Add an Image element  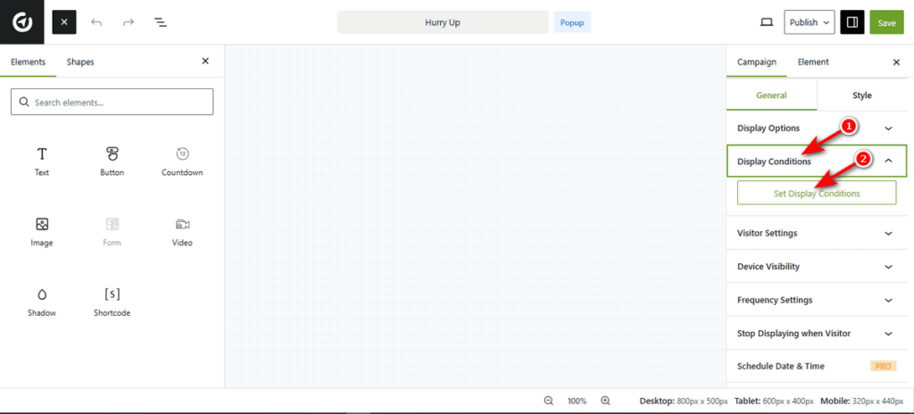pyautogui.click(x=42, y=232)
